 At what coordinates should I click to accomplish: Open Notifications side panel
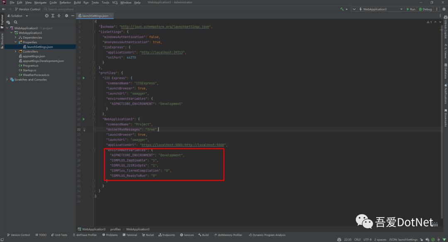[x=446, y=94]
